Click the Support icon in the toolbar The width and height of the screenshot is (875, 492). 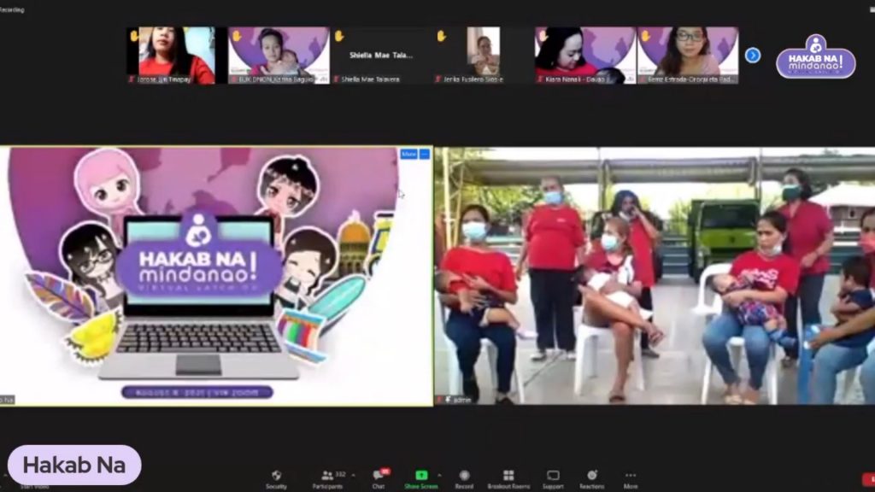pyautogui.click(x=553, y=479)
